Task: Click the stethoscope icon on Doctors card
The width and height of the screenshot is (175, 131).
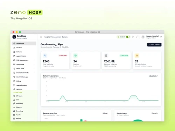Action: (76, 56)
